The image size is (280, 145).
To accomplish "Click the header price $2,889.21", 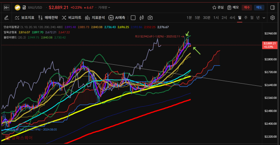I will (59, 8).
